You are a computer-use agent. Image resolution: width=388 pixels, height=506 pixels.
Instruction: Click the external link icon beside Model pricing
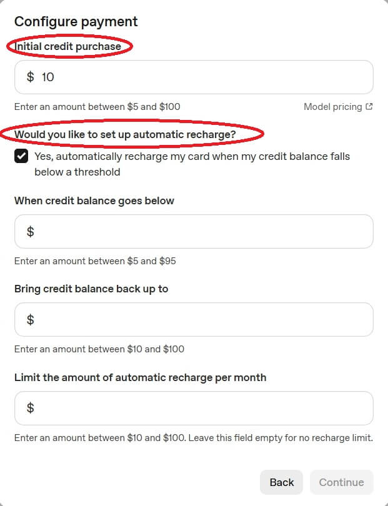click(x=369, y=107)
